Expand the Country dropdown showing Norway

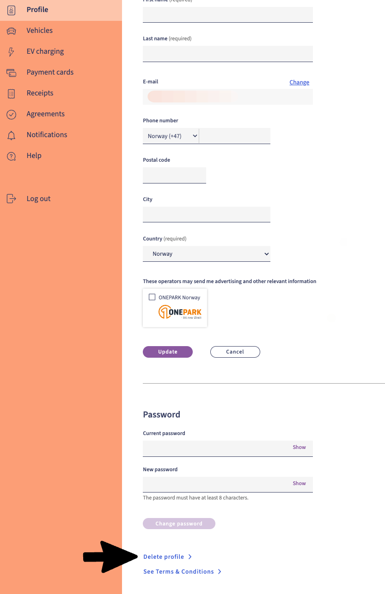point(207,254)
